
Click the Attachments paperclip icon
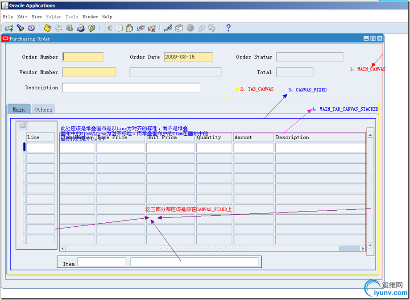(201, 28)
